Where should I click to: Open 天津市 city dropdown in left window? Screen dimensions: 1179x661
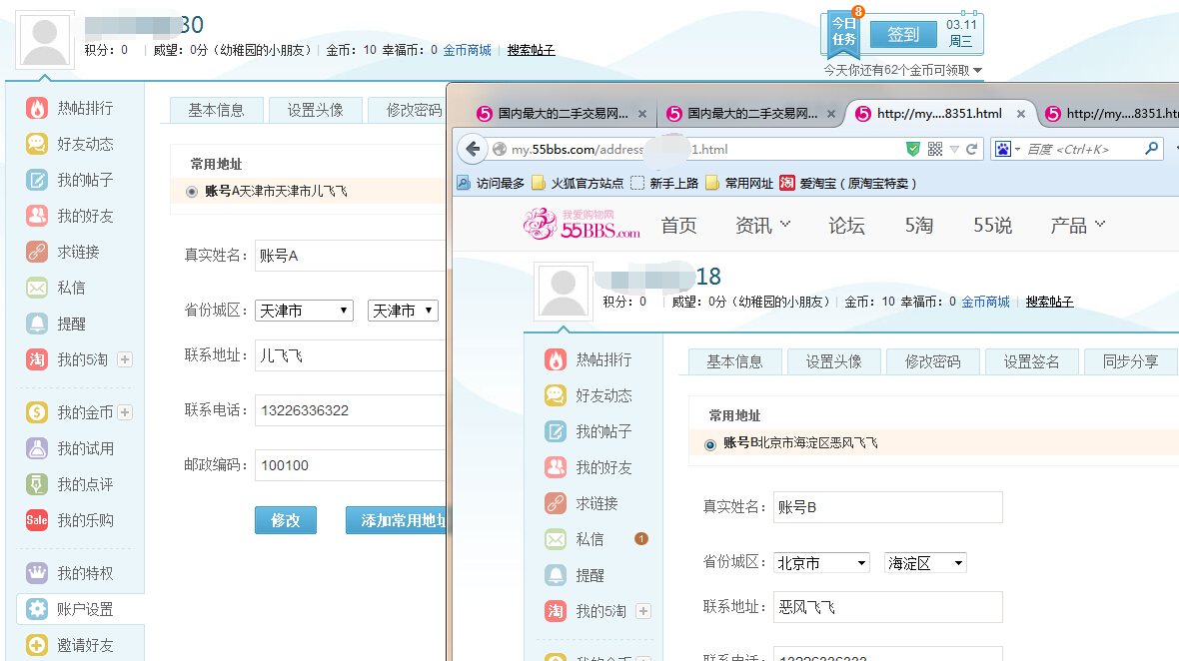pyautogui.click(x=403, y=311)
